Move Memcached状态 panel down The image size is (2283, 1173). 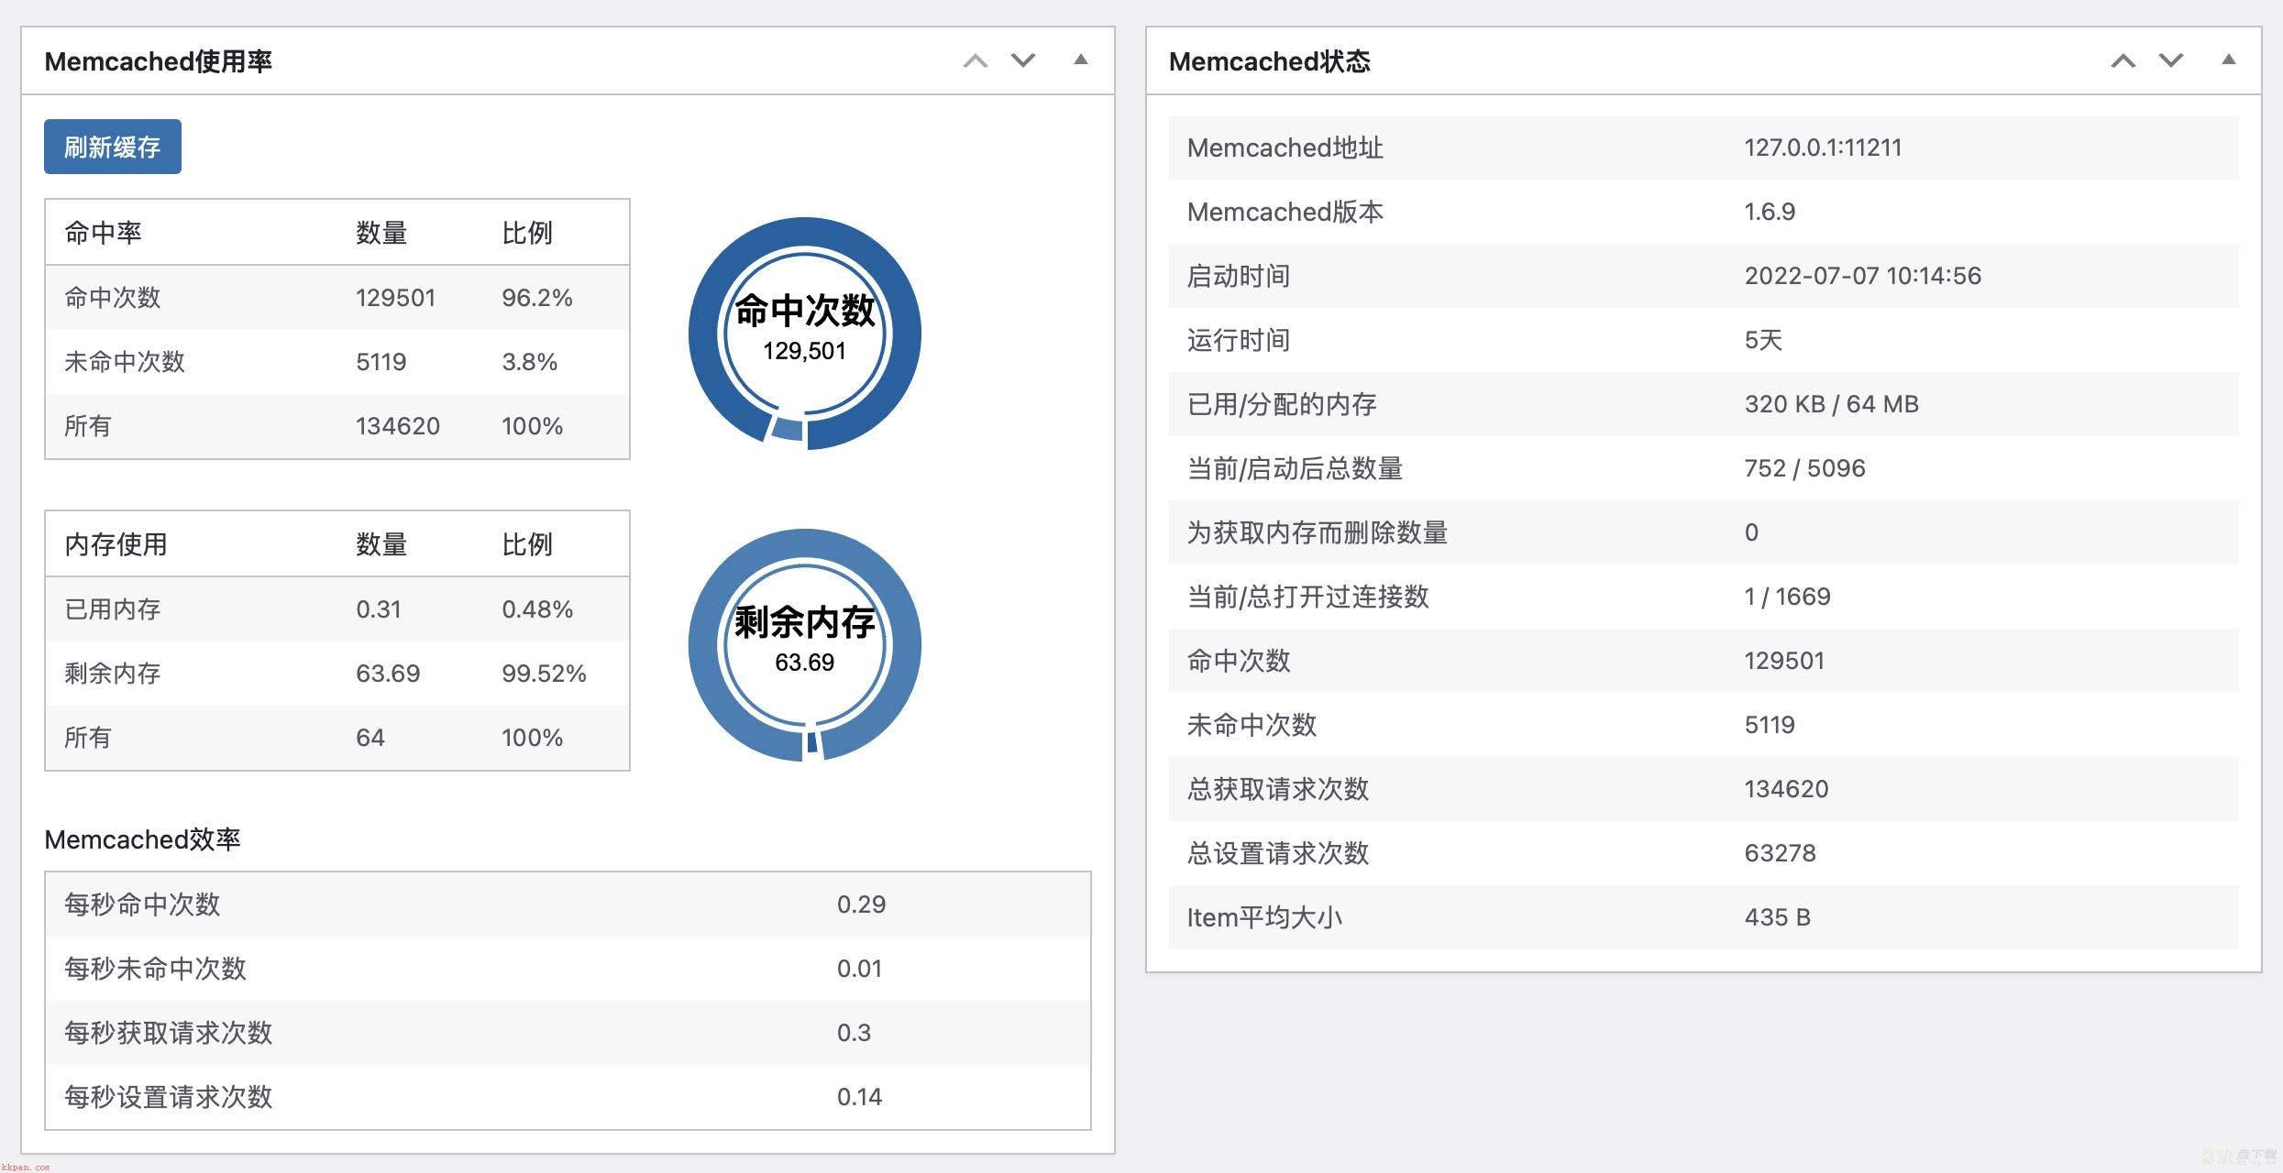pyautogui.click(x=2171, y=60)
